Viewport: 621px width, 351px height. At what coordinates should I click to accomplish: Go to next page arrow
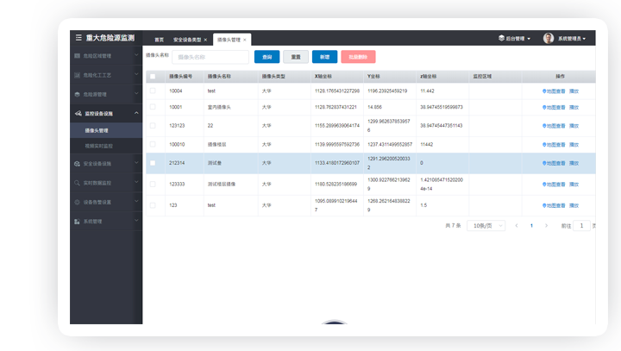click(546, 225)
